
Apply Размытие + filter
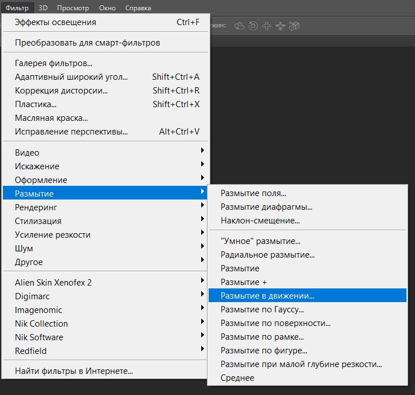tap(308, 282)
